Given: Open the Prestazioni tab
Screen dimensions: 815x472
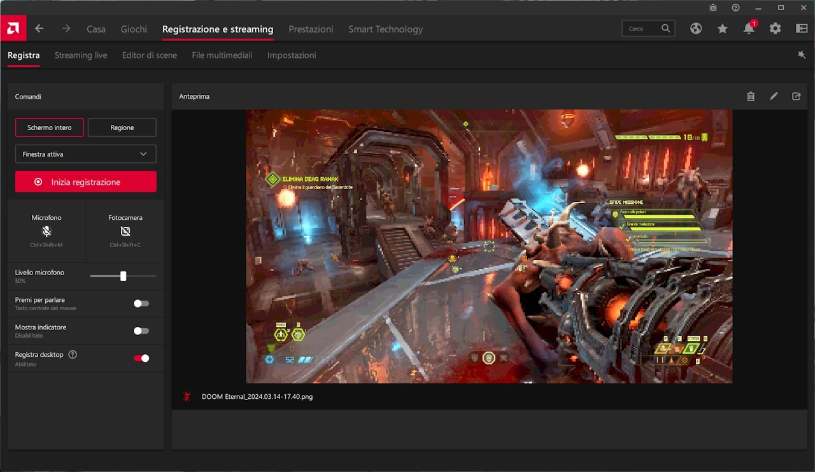Looking at the screenshot, I should tap(311, 29).
